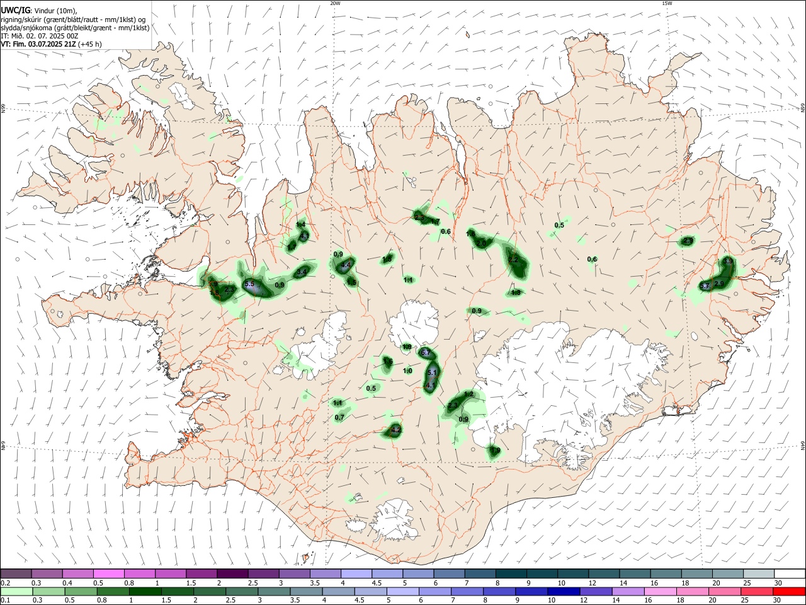The height and width of the screenshot is (605, 806).
Task: Select the 0.2 snow scale swatch
Action: (x=16, y=573)
